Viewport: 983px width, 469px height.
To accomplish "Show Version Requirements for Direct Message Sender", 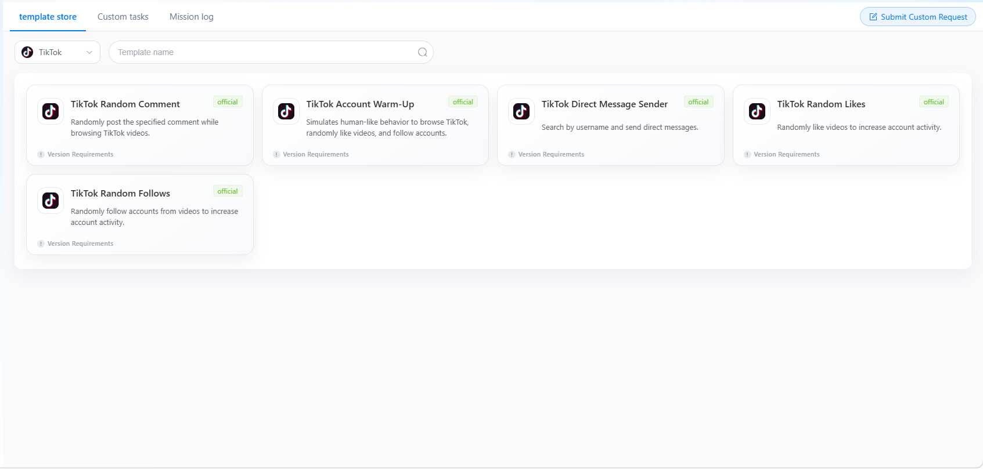I will pyautogui.click(x=551, y=154).
